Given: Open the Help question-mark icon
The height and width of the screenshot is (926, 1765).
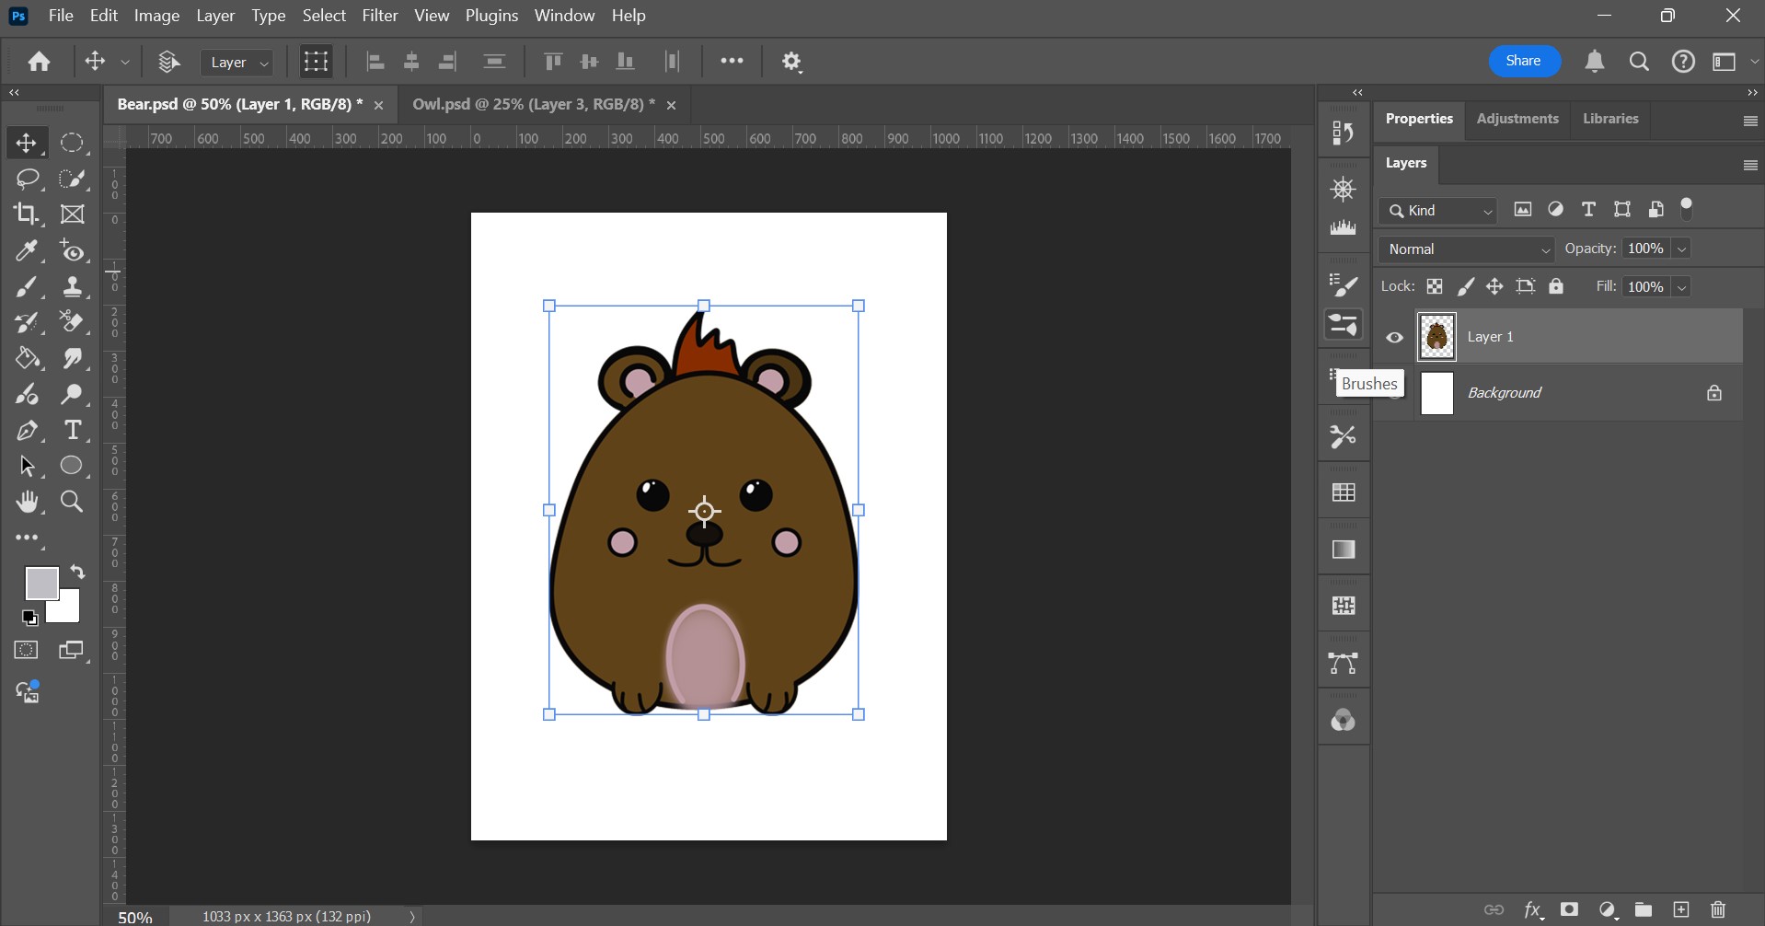Looking at the screenshot, I should coord(1683,62).
